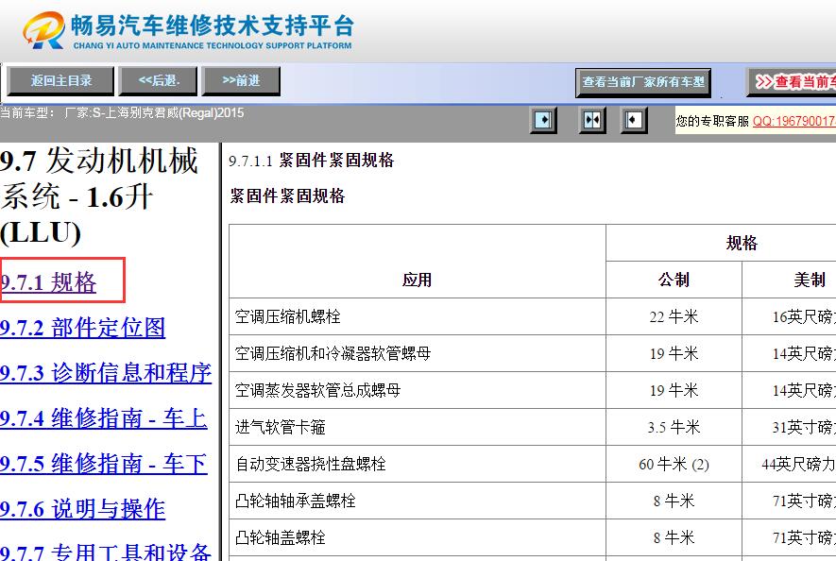Screen dimensions: 836x561
Task: Click the 规格 table header
Action: pos(742,243)
